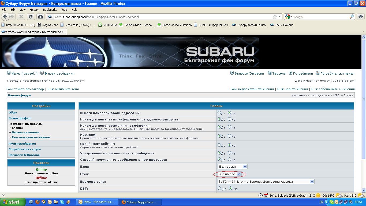366x206 pixels.
Task: Open the Bookmarks menu
Action: pos(50,10)
